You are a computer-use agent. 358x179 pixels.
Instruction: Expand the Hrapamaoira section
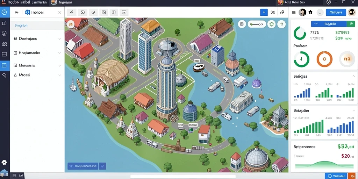37,53
